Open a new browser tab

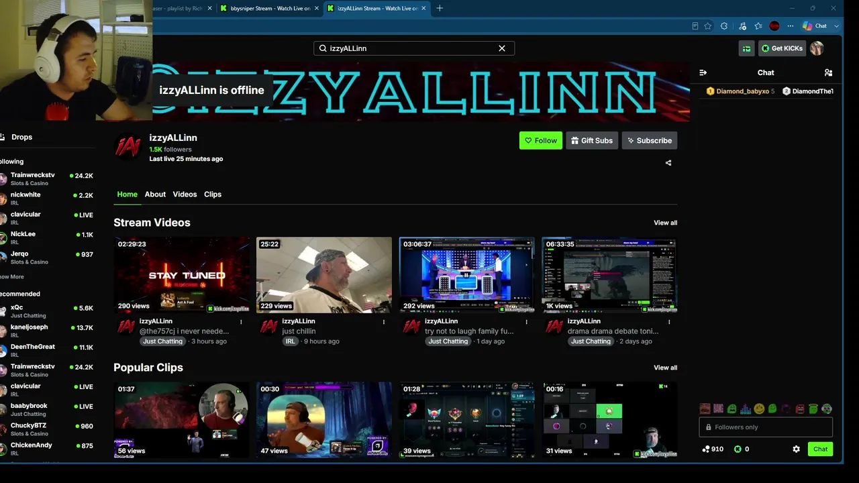[440, 8]
